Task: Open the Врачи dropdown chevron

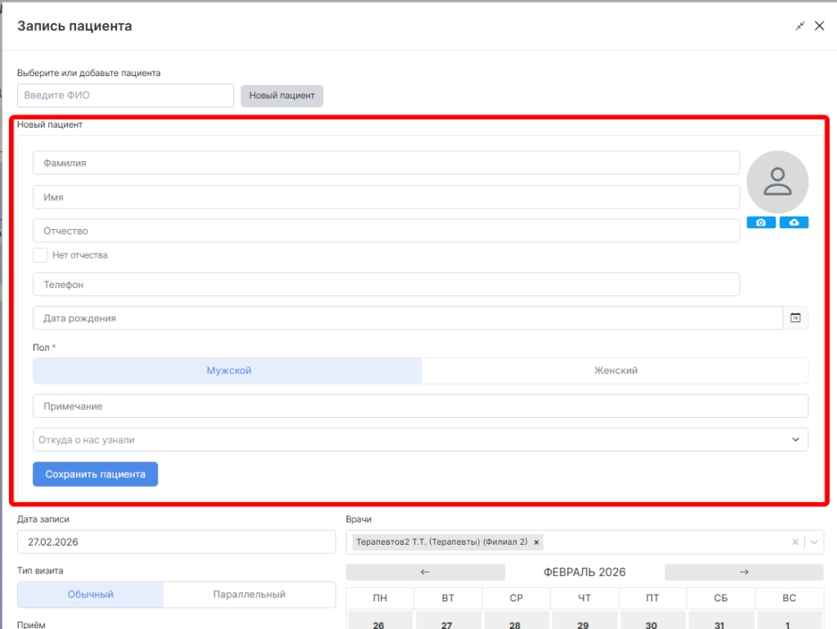Action: 814,542
